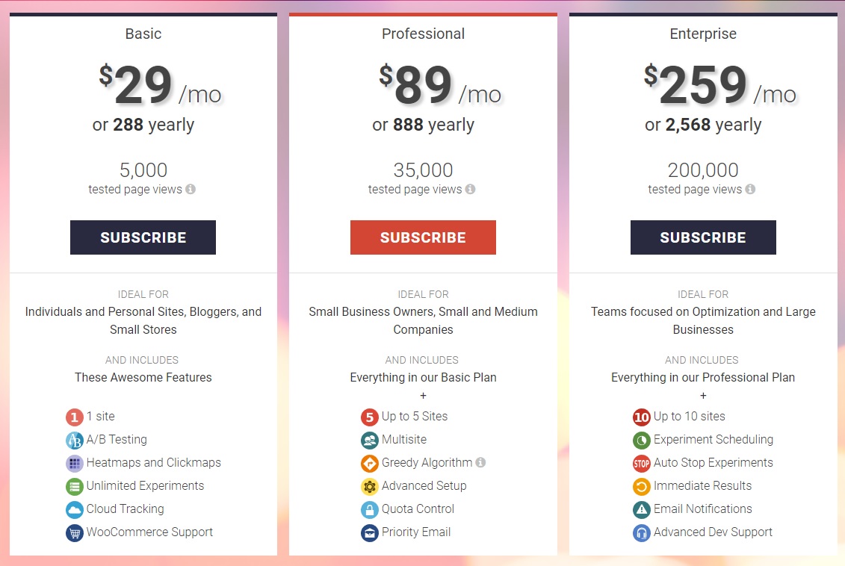Click the Quota Control lock icon
845x566 pixels.
(369, 509)
